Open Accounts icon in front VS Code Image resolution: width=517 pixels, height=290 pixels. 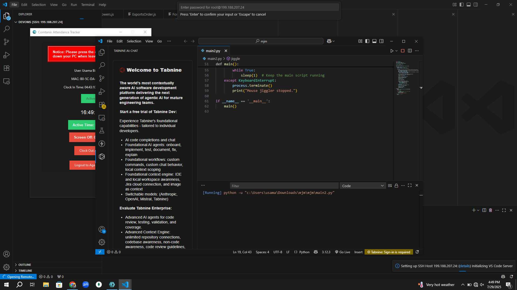102,230
